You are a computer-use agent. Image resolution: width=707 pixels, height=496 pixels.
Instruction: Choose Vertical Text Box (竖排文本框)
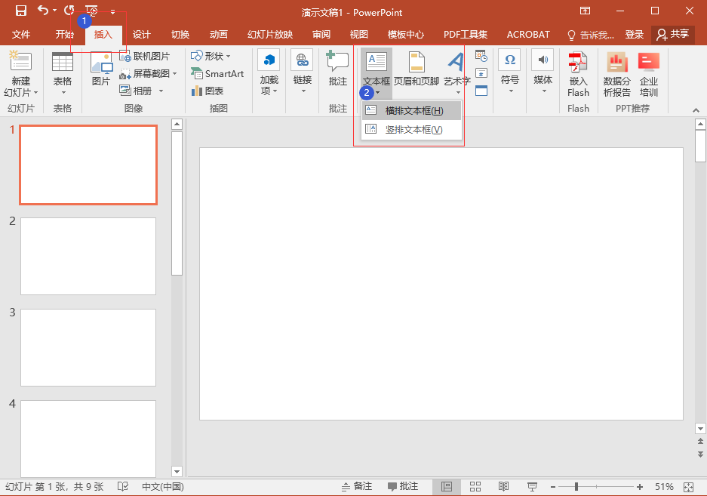pos(412,130)
